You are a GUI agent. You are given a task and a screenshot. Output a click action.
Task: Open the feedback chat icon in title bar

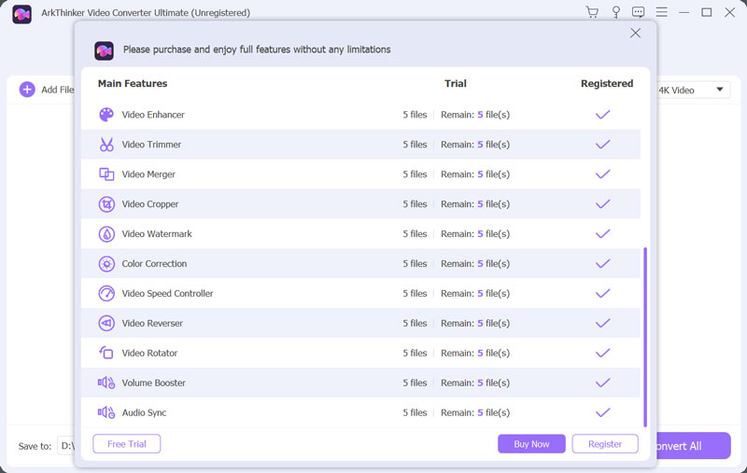[639, 12]
